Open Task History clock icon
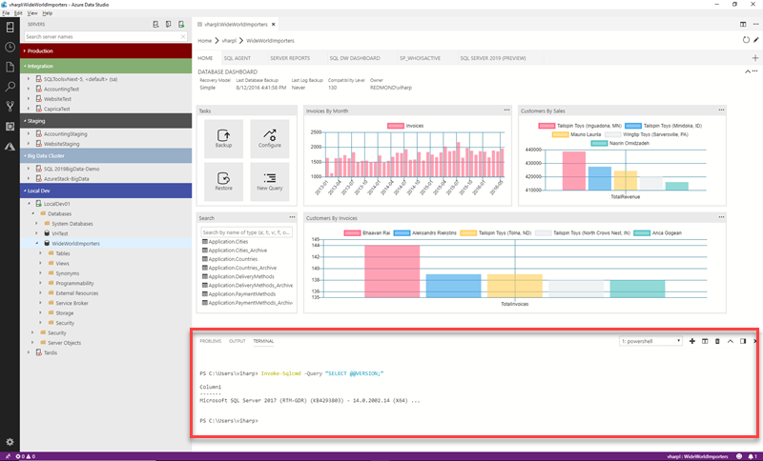The height and width of the screenshot is (461, 763). [10, 47]
